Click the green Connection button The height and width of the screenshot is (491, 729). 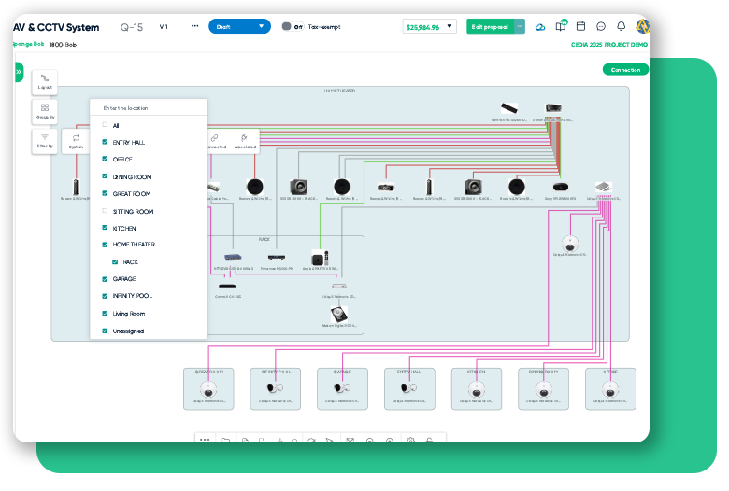click(x=625, y=70)
